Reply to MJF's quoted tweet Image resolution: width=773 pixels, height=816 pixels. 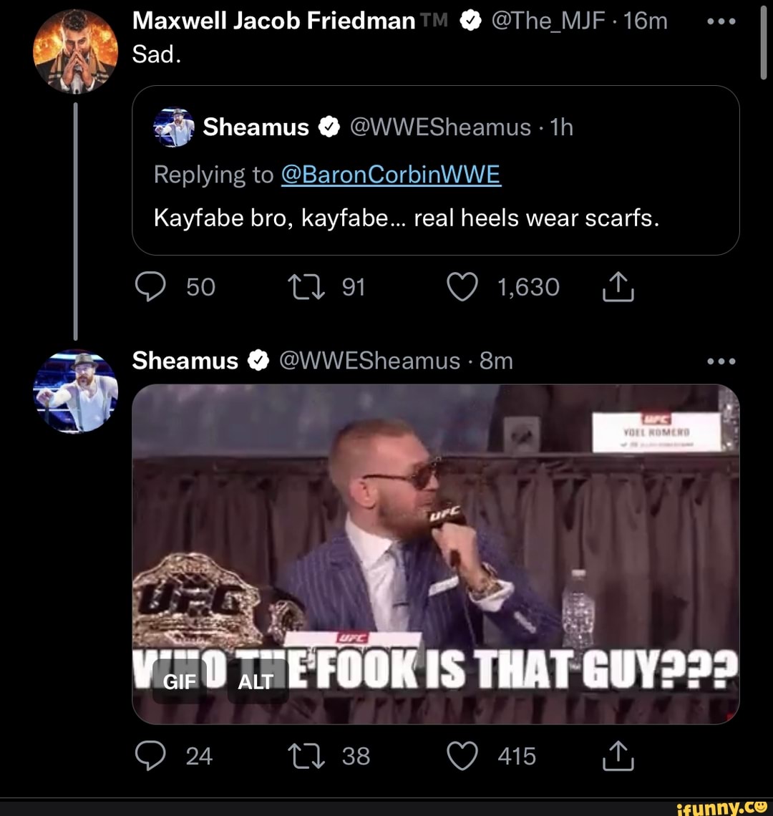pos(151,286)
